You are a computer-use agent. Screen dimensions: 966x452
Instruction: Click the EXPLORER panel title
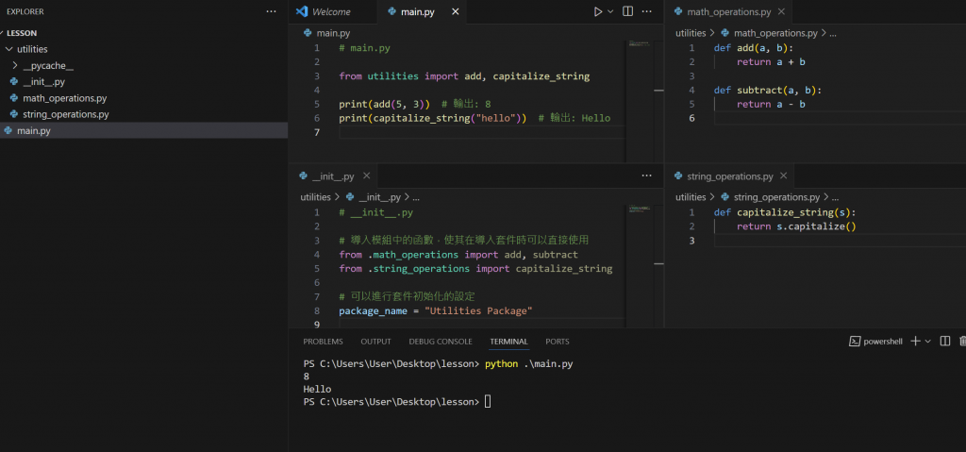(x=25, y=11)
